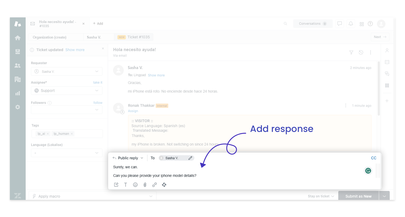The image size is (405, 217).
Task: Expand the Assignee Support dropdown
Action: pyautogui.click(x=67, y=90)
